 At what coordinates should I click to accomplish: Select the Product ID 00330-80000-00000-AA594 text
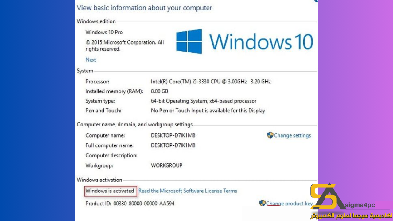tap(130, 203)
